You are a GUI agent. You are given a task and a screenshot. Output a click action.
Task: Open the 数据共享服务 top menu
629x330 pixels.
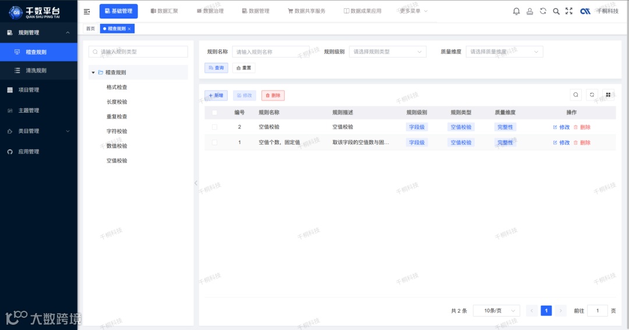307,11
